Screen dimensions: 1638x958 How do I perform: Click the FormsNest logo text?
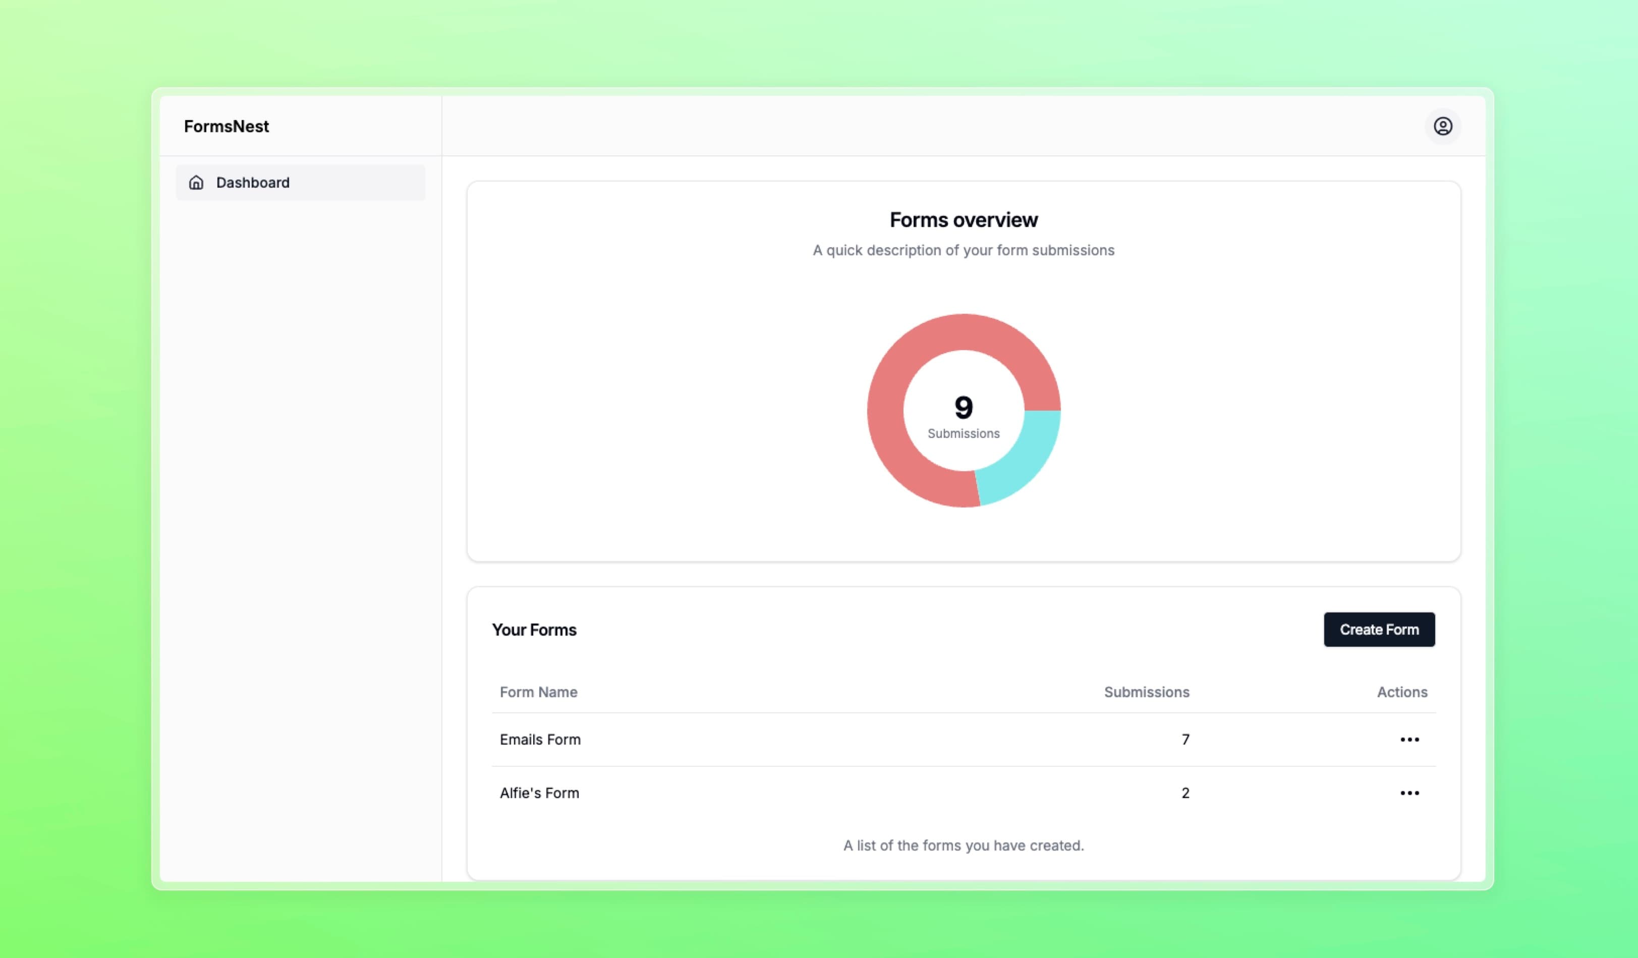tap(226, 126)
